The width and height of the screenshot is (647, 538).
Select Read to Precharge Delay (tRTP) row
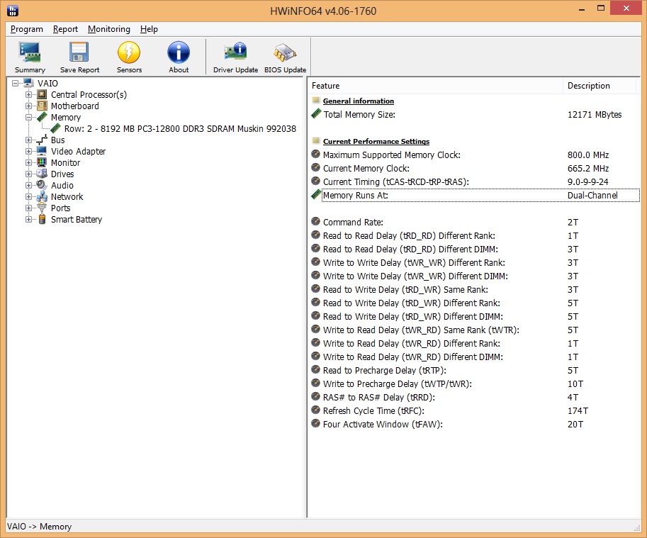click(475, 370)
